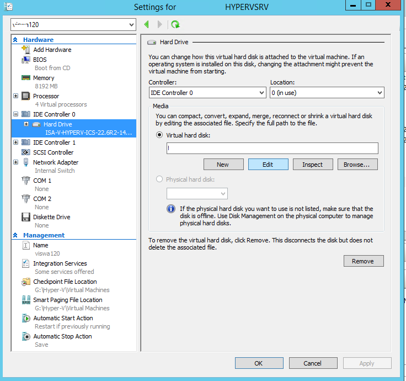Image resolution: width=406 pixels, height=381 pixels.
Task: Click the 'Internal Switch' text
Action: click(55, 171)
